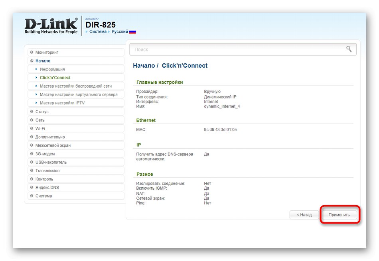The width and height of the screenshot is (379, 261).
Task: Expand the Контроль menu section
Action: (76, 179)
